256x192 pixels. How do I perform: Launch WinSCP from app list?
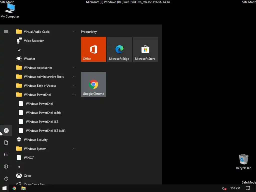point(46,158)
